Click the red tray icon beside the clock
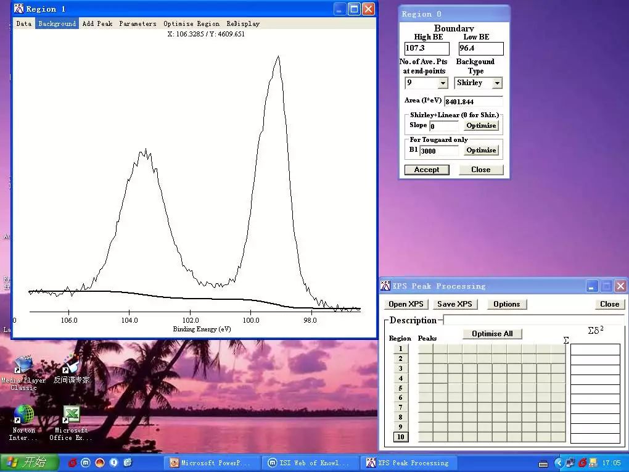The height and width of the screenshot is (472, 629). 583,463
